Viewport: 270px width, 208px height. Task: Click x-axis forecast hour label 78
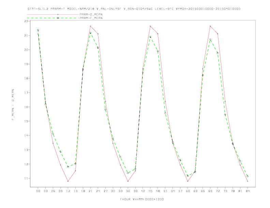tap(232, 191)
